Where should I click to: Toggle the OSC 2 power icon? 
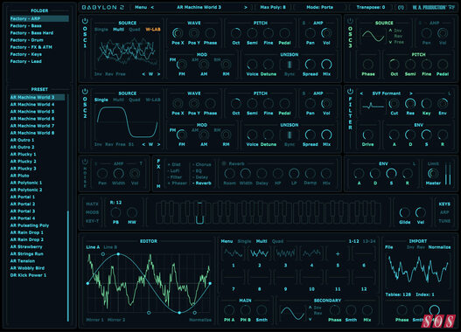coord(85,91)
